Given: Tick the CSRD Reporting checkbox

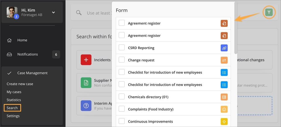Looking at the screenshot, I should 122,48.
